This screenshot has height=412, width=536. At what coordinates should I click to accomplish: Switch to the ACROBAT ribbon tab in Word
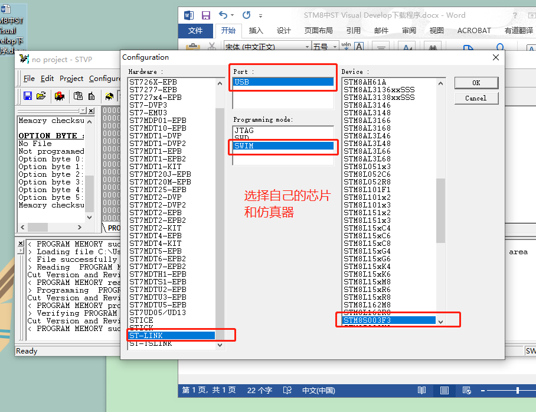[x=474, y=31]
